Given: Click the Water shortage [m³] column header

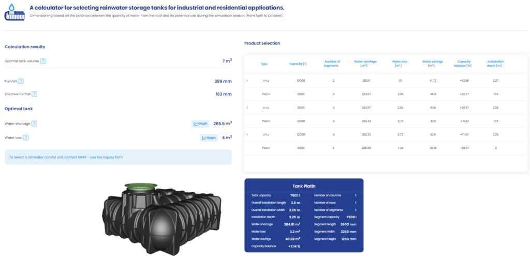Looking at the screenshot, I should pyautogui.click(x=365, y=64).
